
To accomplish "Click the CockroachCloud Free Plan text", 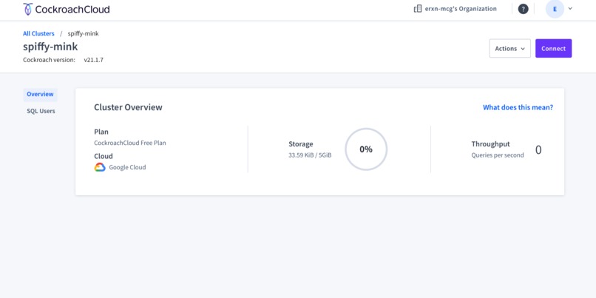I will click(x=130, y=143).
